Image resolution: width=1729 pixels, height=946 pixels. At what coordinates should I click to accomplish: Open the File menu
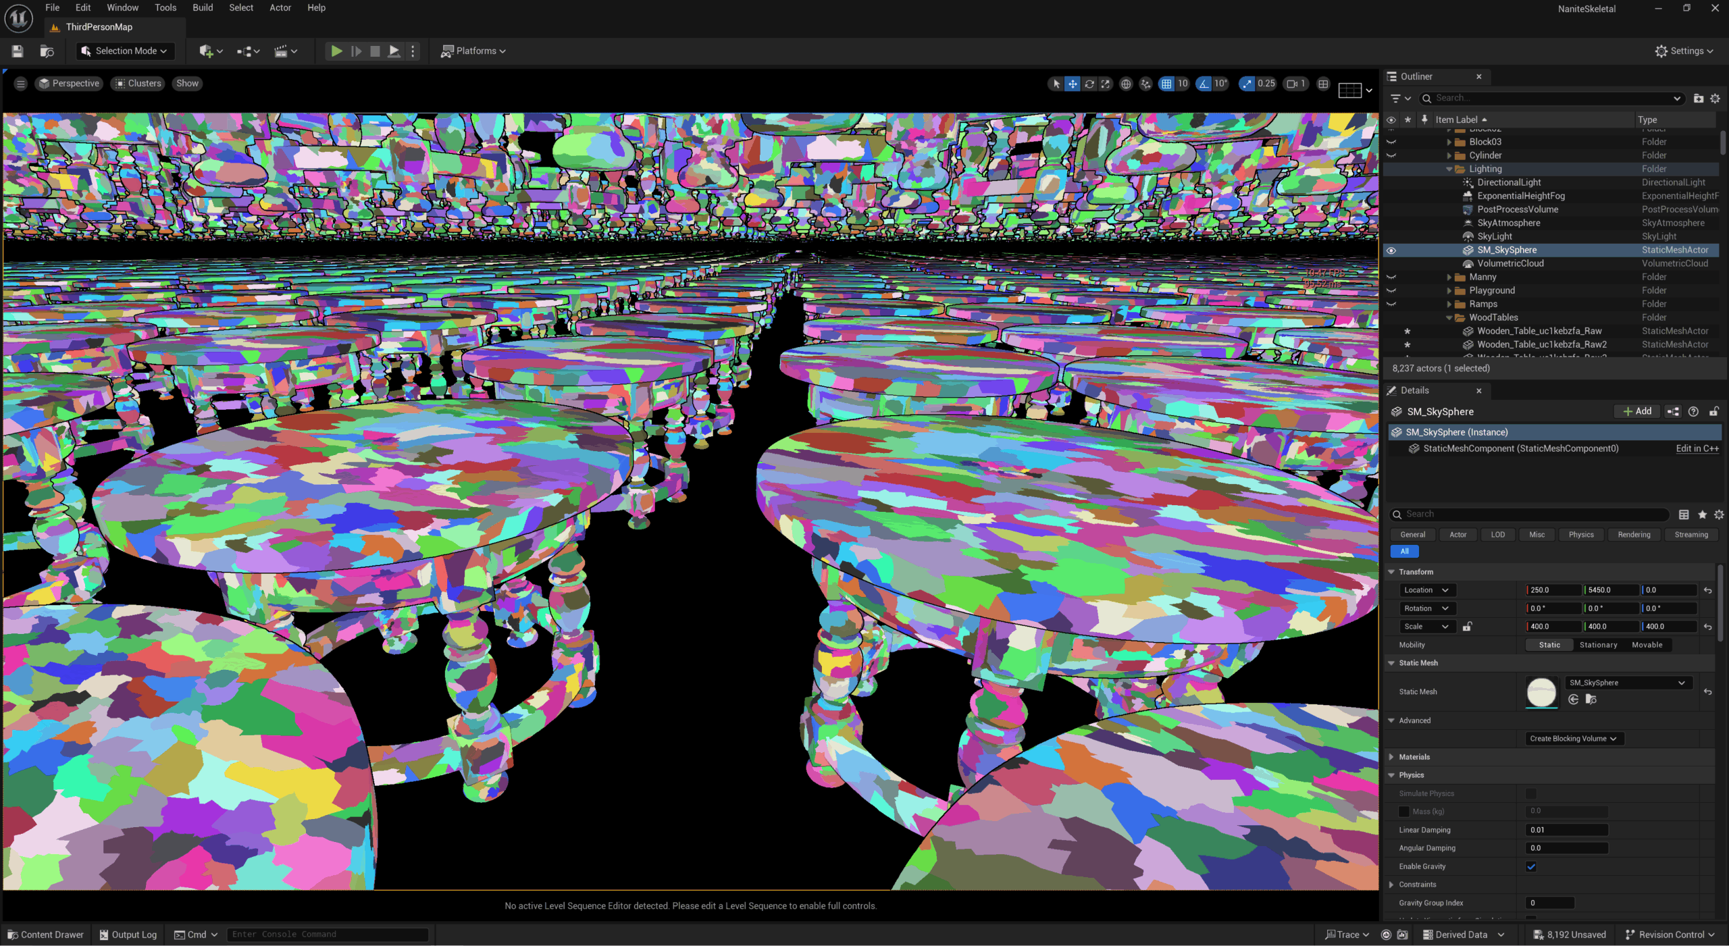coord(52,7)
